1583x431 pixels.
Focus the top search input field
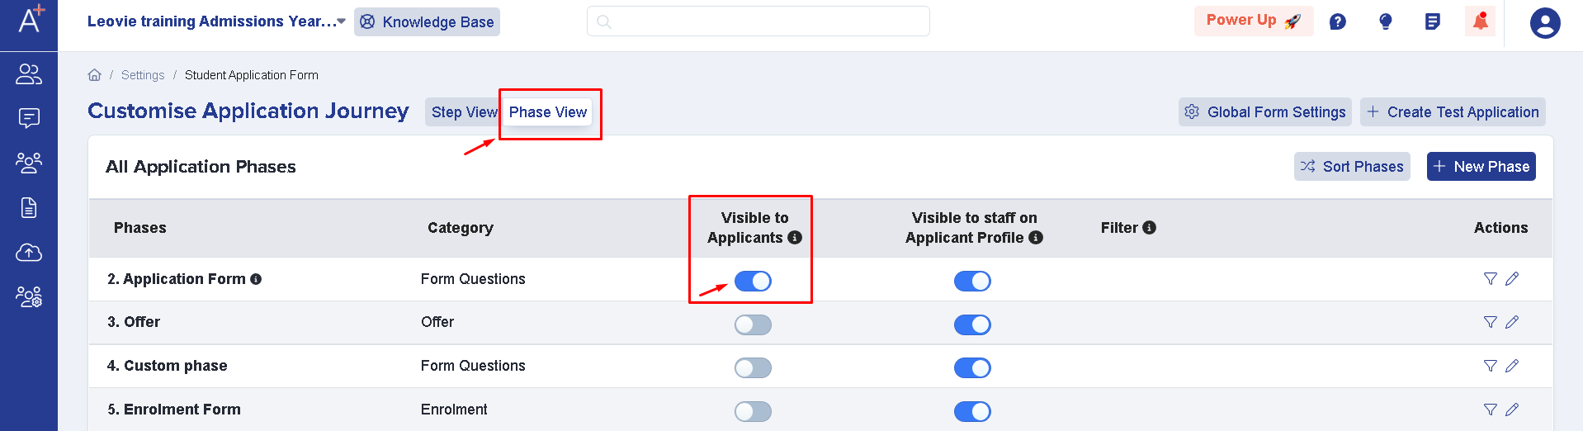tap(758, 21)
